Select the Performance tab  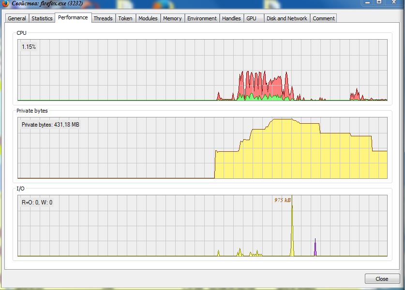point(73,17)
